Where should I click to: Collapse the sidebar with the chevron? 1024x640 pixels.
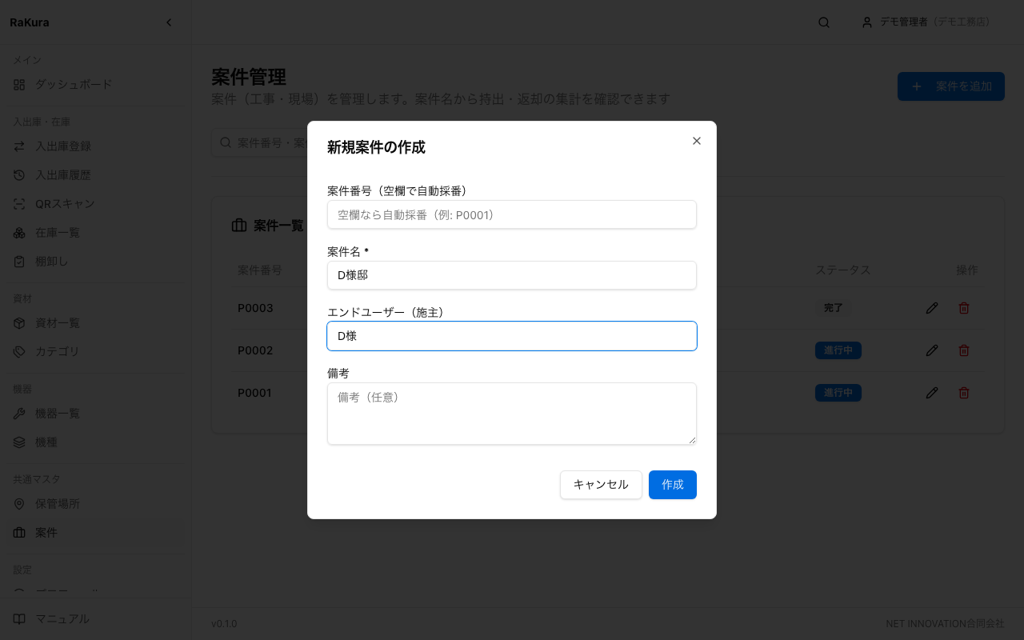[169, 22]
